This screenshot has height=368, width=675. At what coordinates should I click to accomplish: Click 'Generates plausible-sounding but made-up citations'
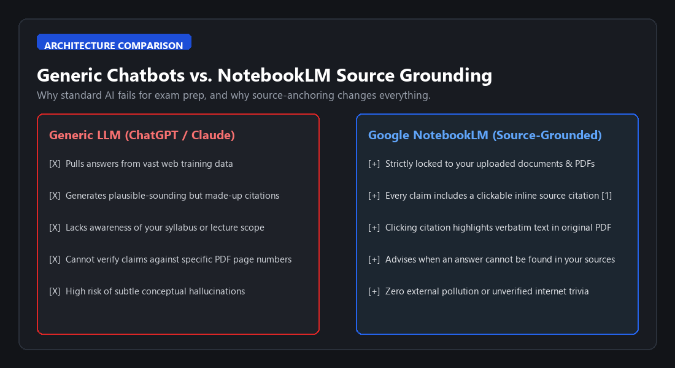tap(172, 196)
